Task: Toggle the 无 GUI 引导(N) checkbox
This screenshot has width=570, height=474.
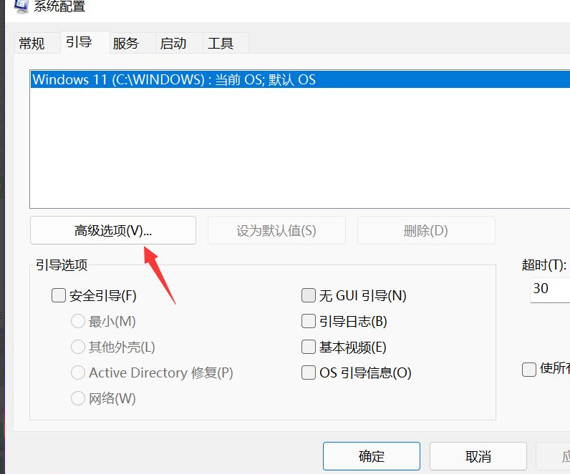Action: pyautogui.click(x=309, y=296)
